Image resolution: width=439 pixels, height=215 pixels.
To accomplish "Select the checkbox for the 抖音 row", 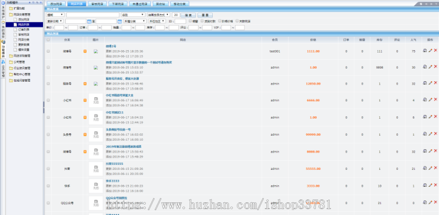I will [48, 169].
